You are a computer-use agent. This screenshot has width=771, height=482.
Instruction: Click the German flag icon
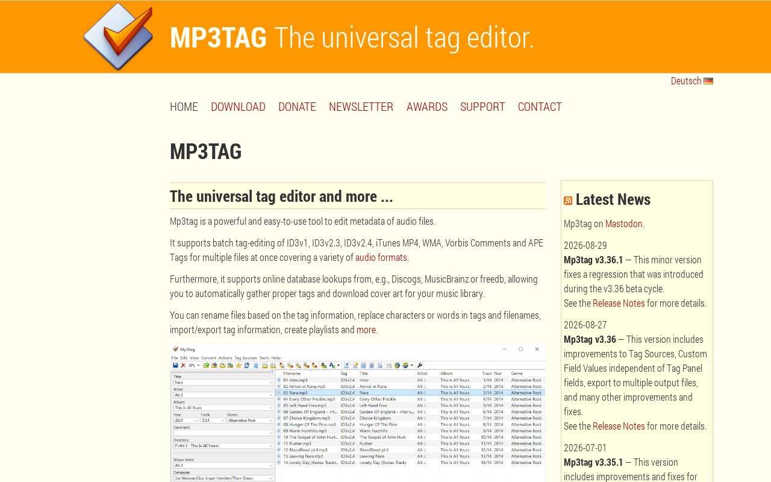click(708, 81)
